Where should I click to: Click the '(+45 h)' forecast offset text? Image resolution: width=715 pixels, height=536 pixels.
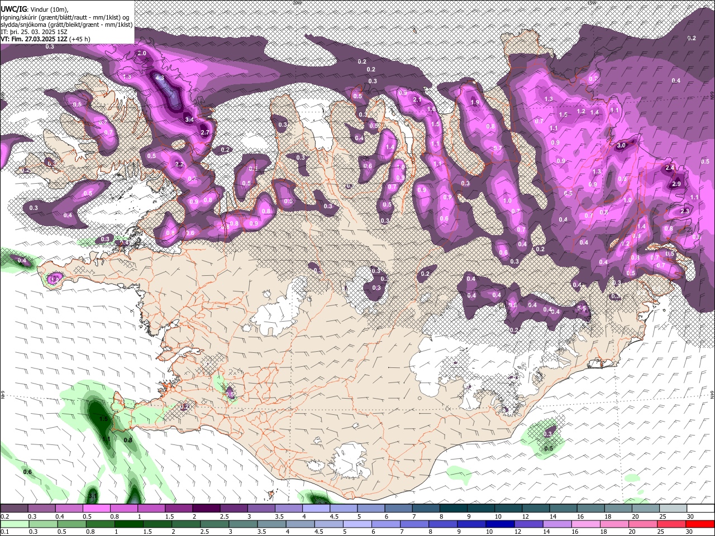coord(79,39)
